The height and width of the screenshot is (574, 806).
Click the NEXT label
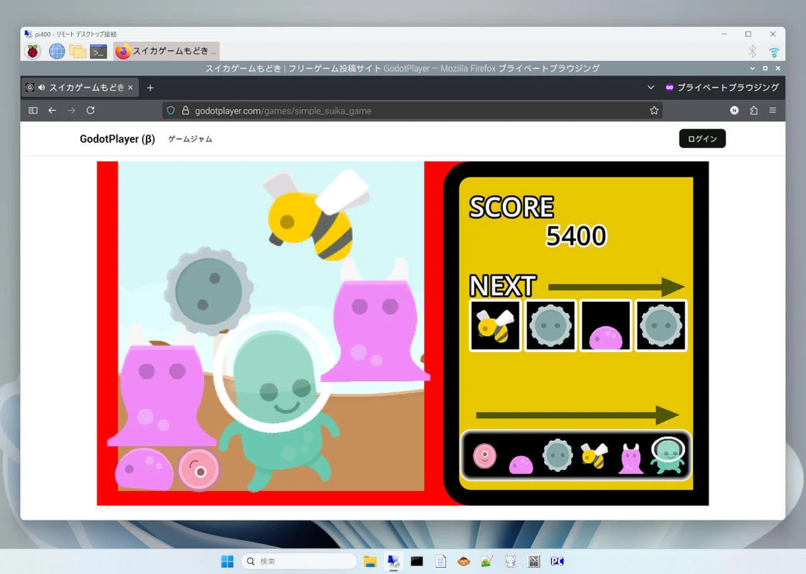502,286
